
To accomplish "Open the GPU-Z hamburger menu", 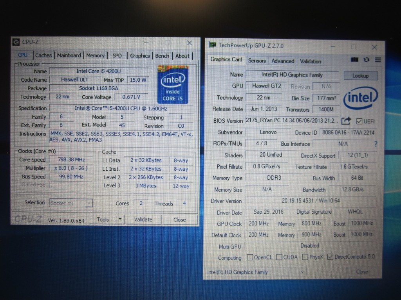I will point(378,60).
